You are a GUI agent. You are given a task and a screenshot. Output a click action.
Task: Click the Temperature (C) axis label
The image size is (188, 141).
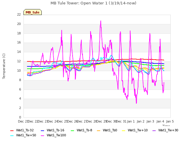(x=4, y=66)
